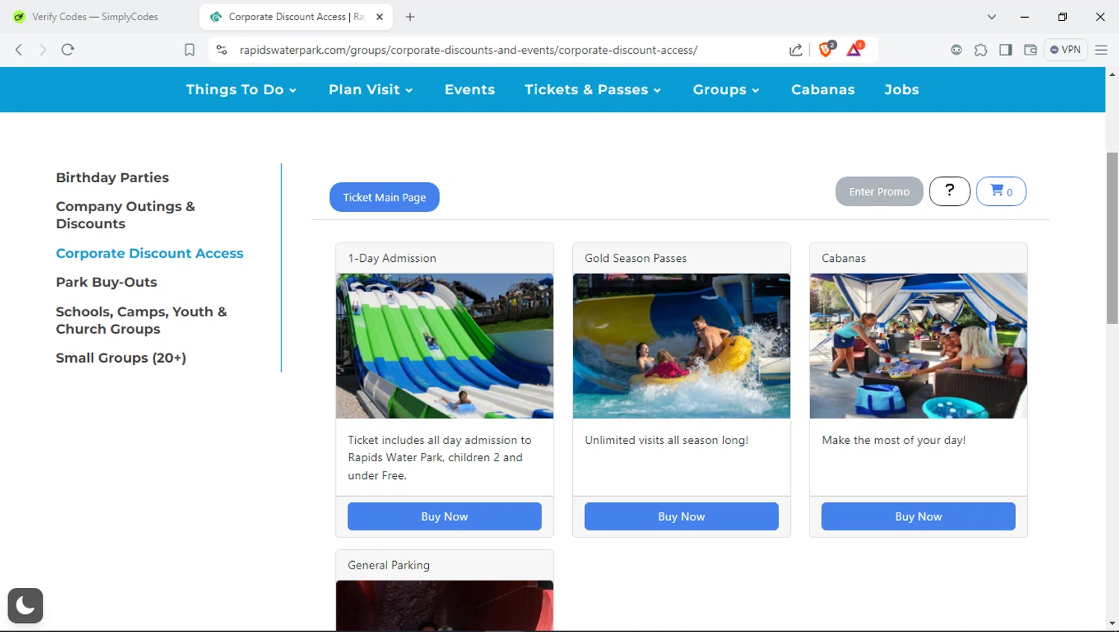Viewport: 1119px width, 632px height.
Task: Click the 1-Day Admission slide image
Action: [445, 345]
